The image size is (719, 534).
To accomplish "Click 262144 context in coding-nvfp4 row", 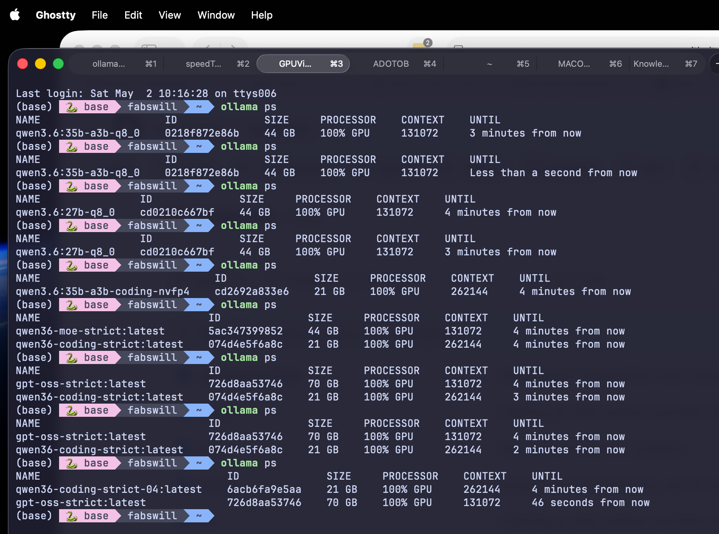I will [469, 291].
